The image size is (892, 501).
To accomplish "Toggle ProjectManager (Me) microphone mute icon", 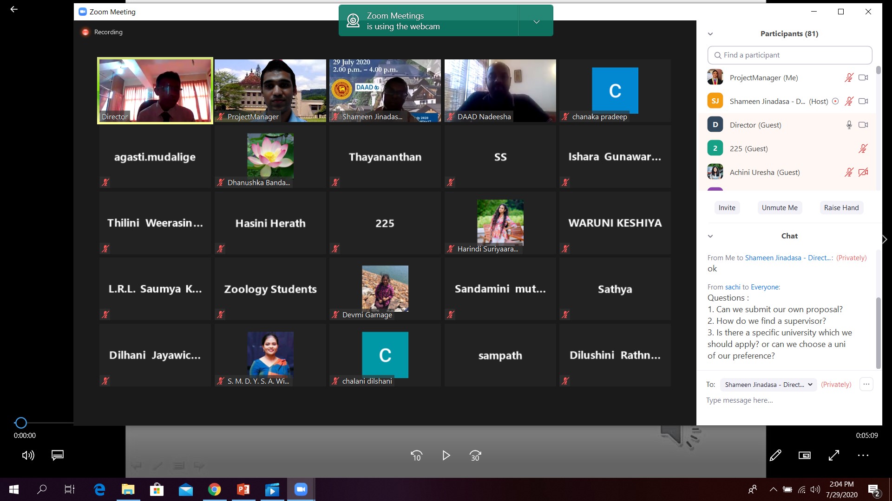I will [849, 77].
